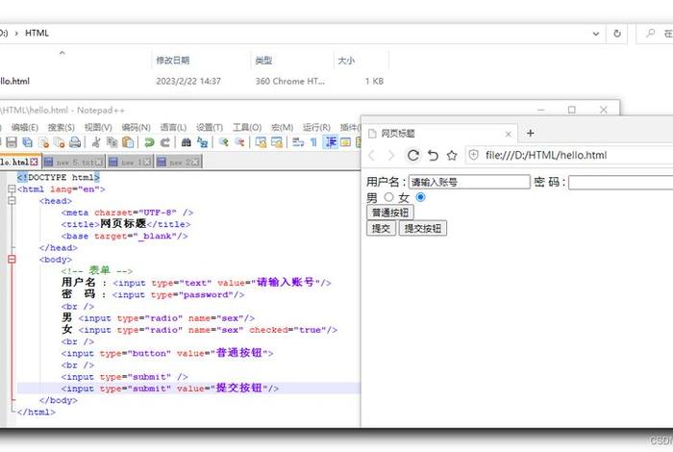
Task: Collapse the red body tag fold marker
Action: coord(12,260)
